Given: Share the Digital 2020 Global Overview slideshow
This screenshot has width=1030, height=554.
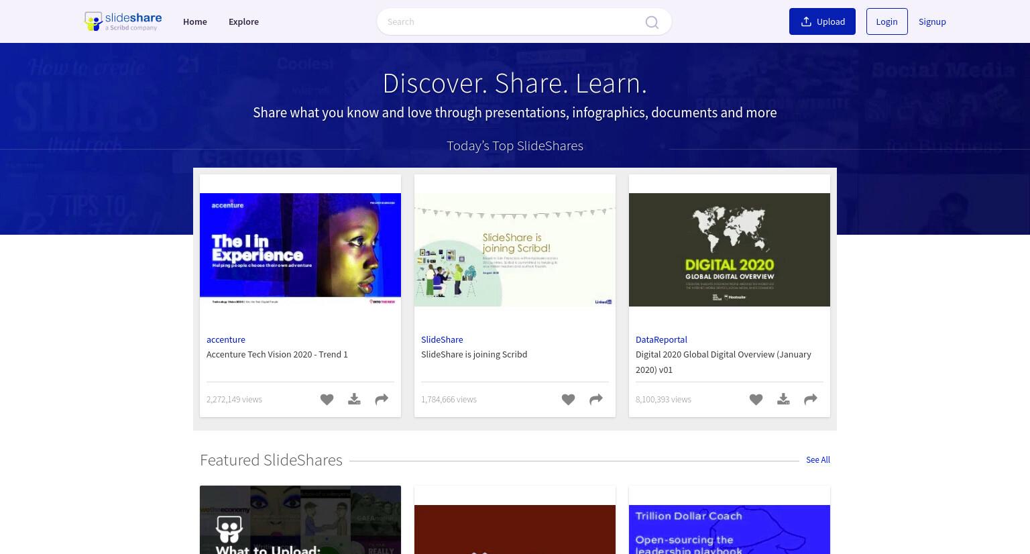Looking at the screenshot, I should tap(811, 400).
